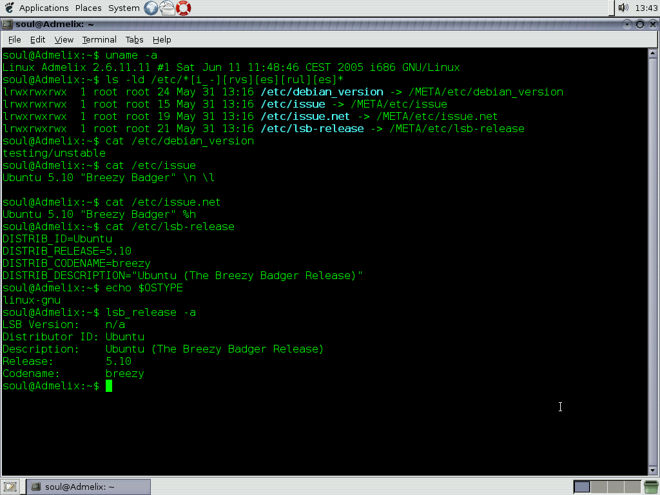This screenshot has width=660, height=495.
Task: Click the "cat /etc/debian_version" command text
Action: pos(180,141)
